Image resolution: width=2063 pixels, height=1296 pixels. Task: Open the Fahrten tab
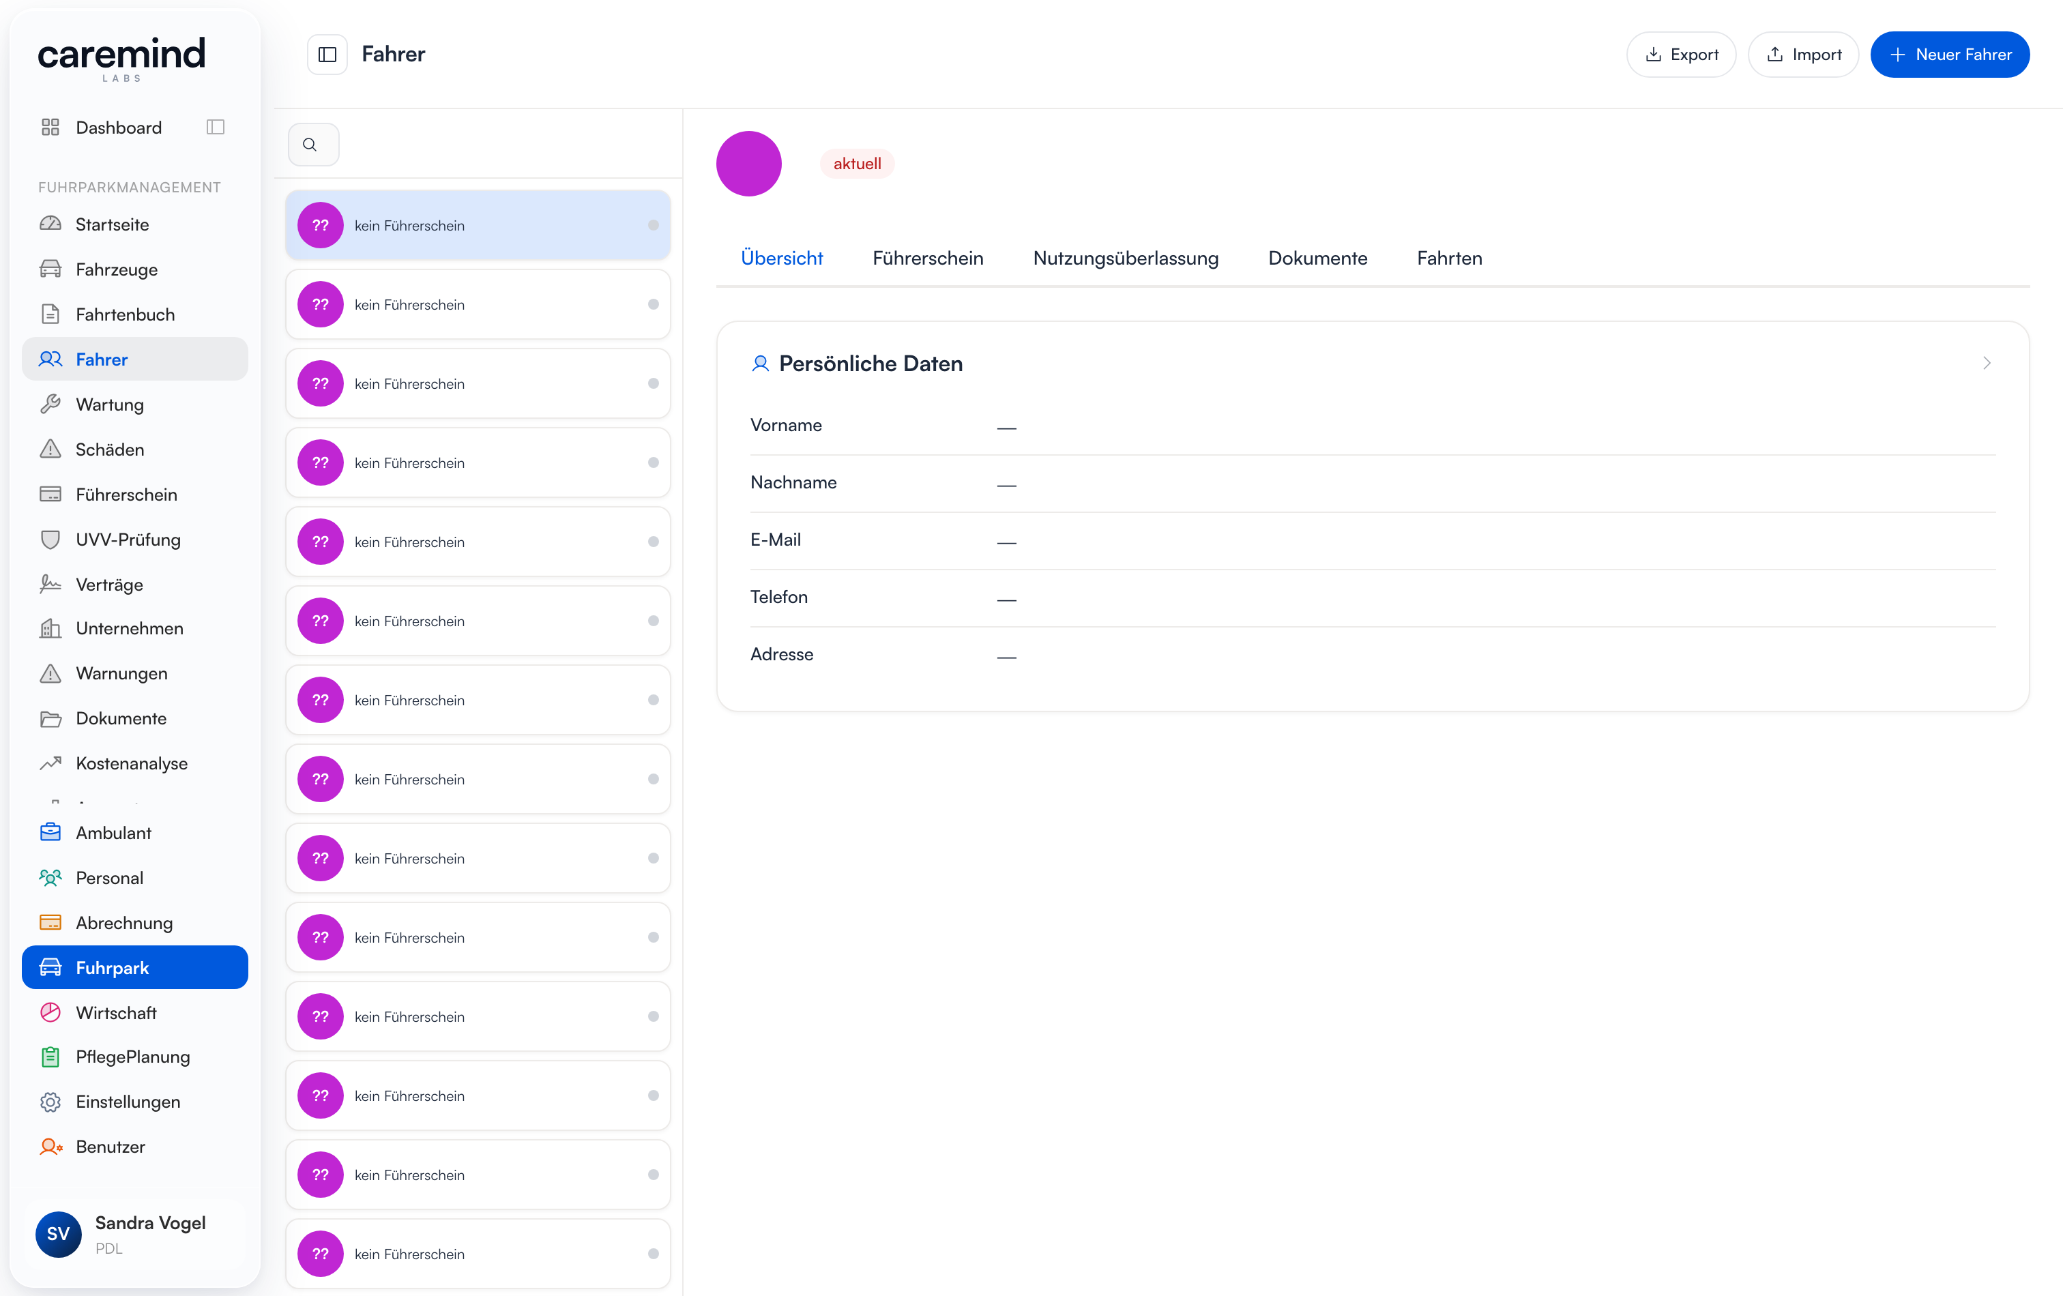tap(1450, 258)
